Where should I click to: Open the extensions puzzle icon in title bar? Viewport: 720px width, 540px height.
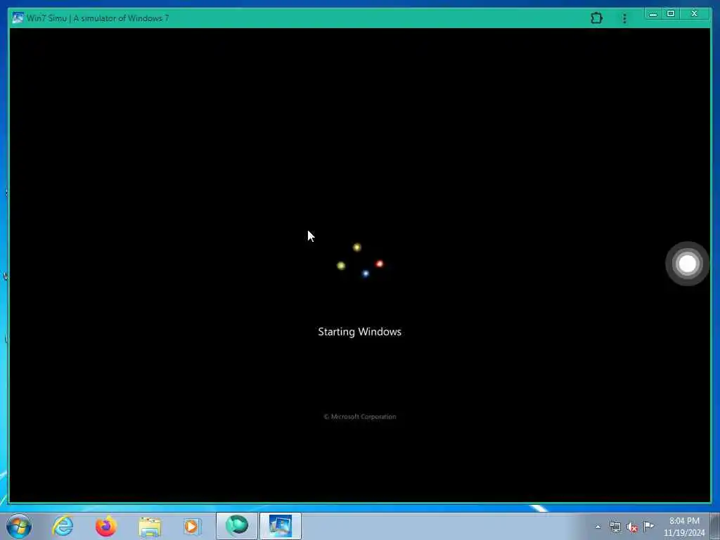pos(596,18)
